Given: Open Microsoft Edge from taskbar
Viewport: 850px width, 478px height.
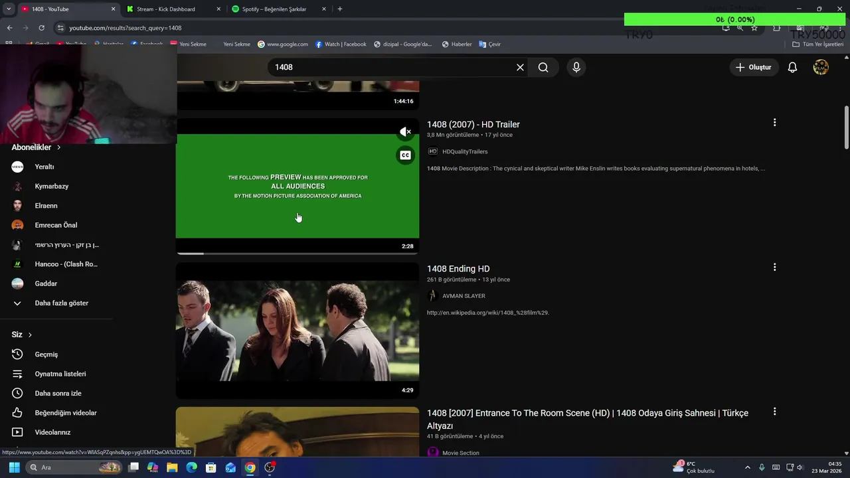Looking at the screenshot, I should [191, 467].
